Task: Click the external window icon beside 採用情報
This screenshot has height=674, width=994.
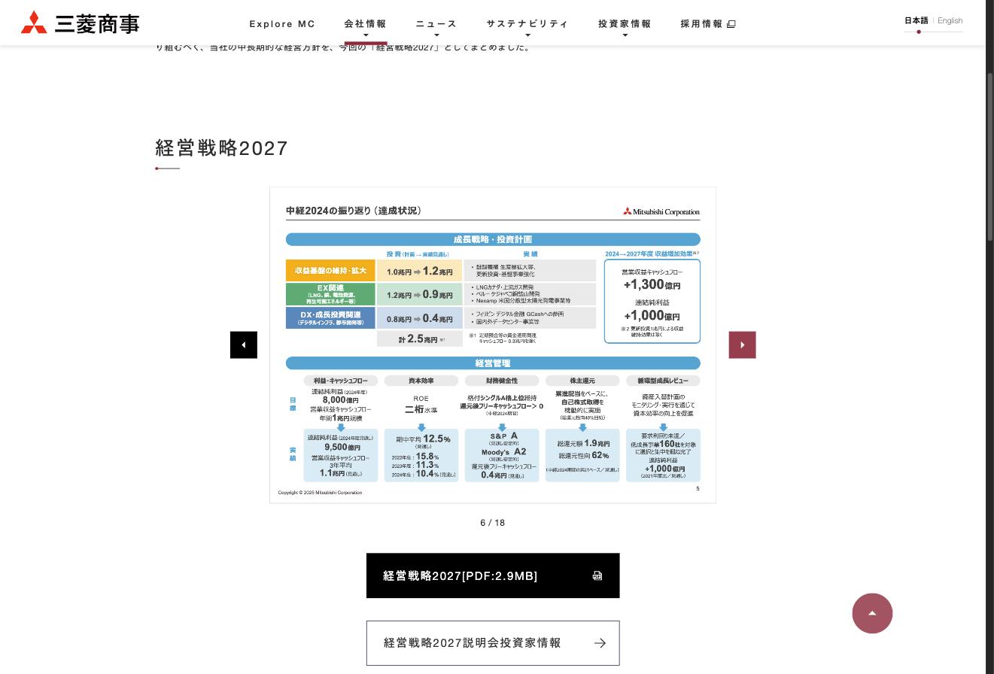Action: pos(731,24)
